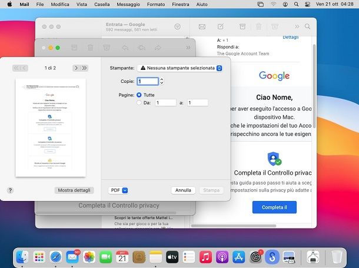Click search magnifier in Mail window toolbar

click(307, 26)
